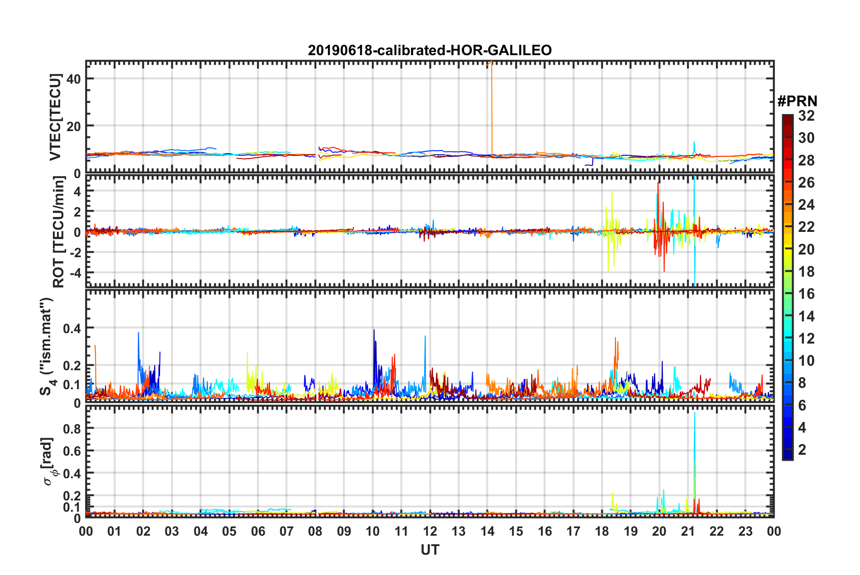Click hour tick 01 on the UT axis
The width and height of the screenshot is (860, 575).
coord(114,532)
